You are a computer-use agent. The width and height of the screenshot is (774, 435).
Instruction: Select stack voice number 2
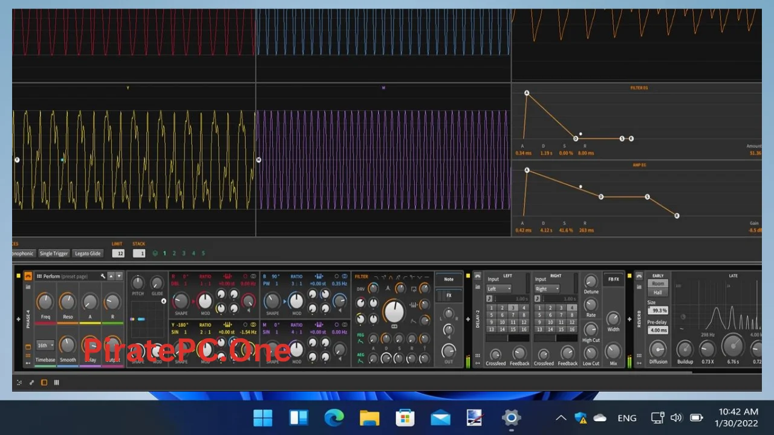pos(174,253)
